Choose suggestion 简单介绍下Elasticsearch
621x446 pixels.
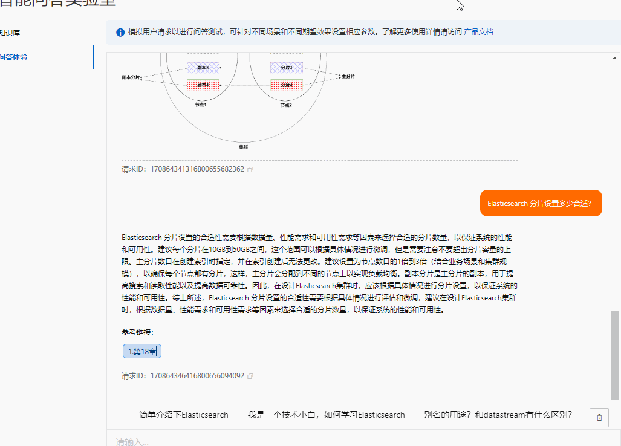click(183, 415)
